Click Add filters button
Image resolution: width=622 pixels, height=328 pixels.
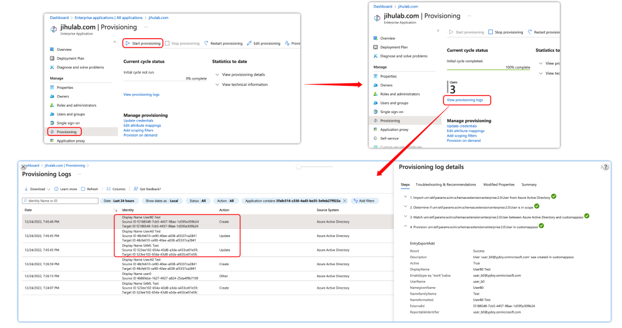[364, 201]
